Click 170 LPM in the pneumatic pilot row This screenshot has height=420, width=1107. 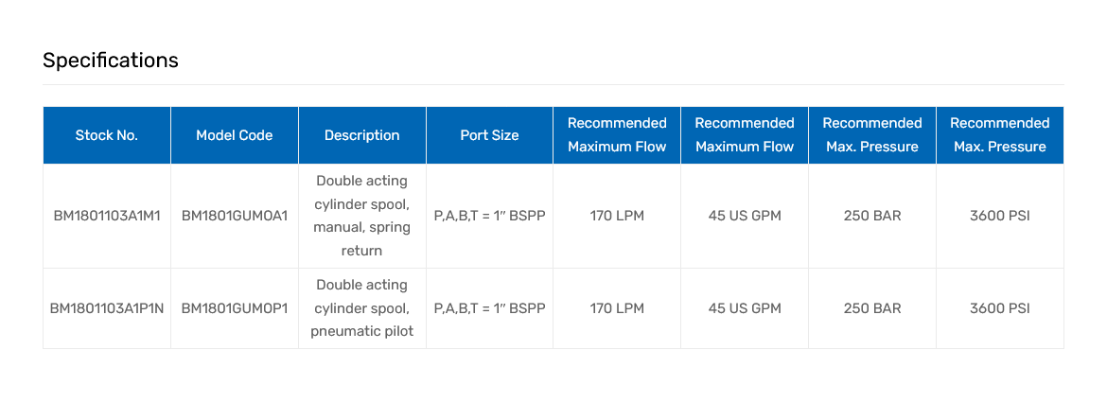coord(617,308)
